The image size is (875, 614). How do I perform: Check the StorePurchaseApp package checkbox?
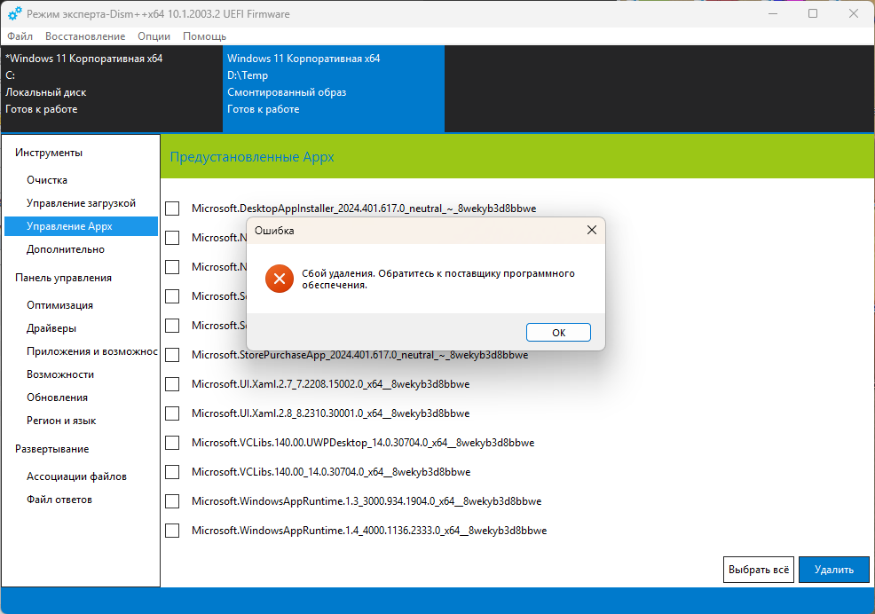point(172,355)
